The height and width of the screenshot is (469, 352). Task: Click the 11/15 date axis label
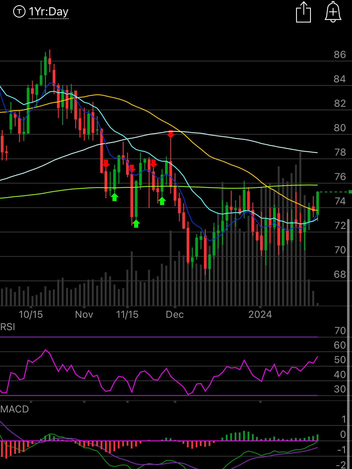tap(127, 314)
